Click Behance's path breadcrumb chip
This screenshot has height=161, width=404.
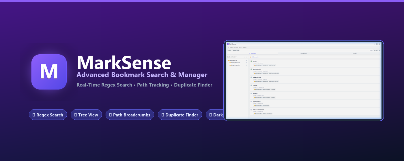click(265, 97)
